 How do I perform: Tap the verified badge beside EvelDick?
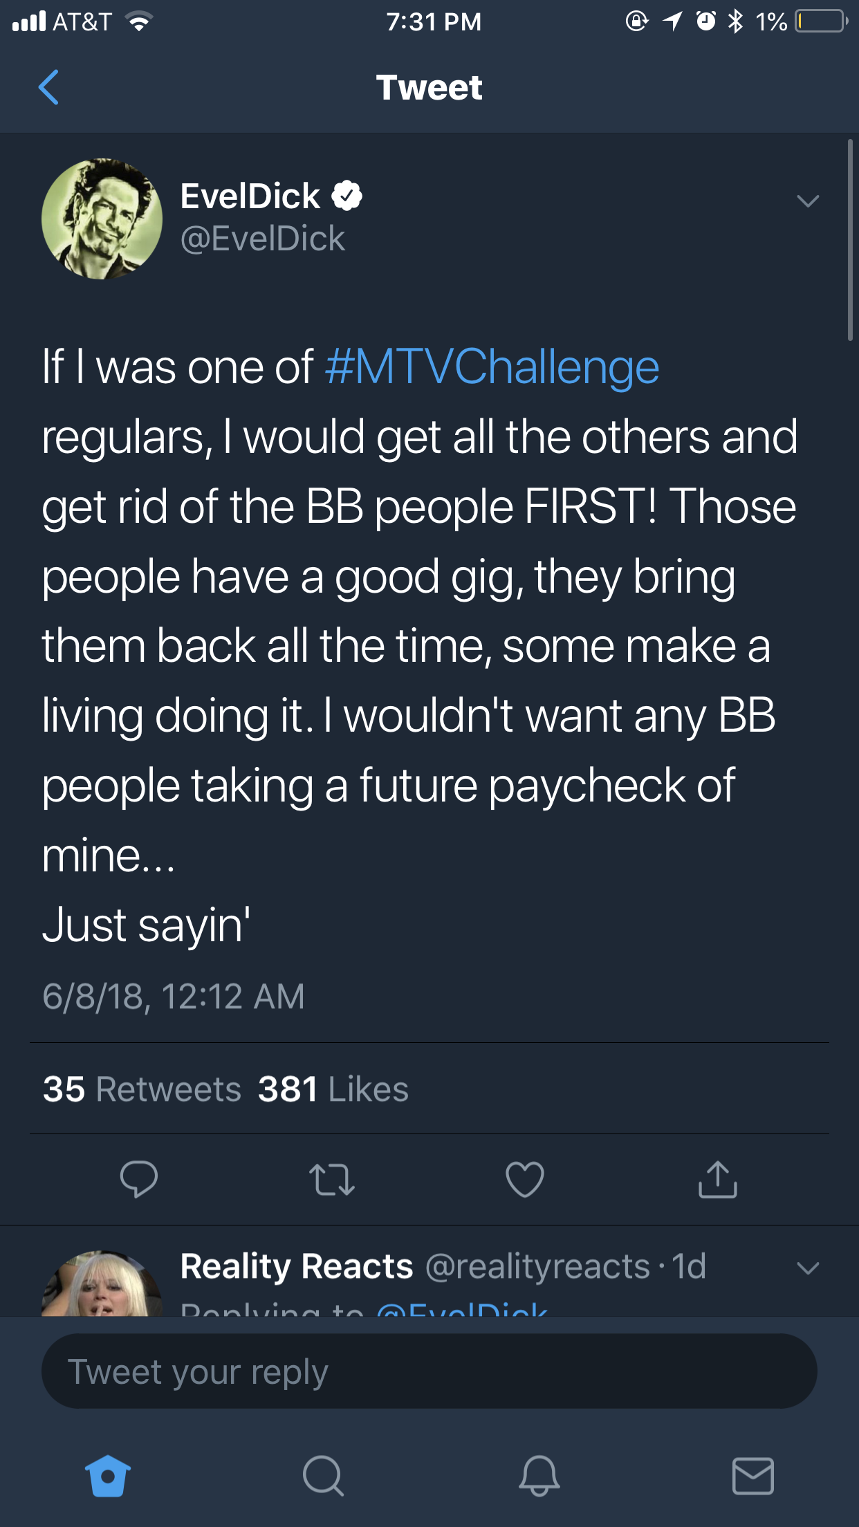347,196
